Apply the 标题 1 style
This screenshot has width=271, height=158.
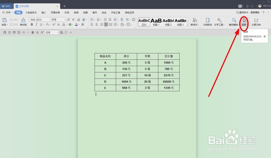coord(156,22)
